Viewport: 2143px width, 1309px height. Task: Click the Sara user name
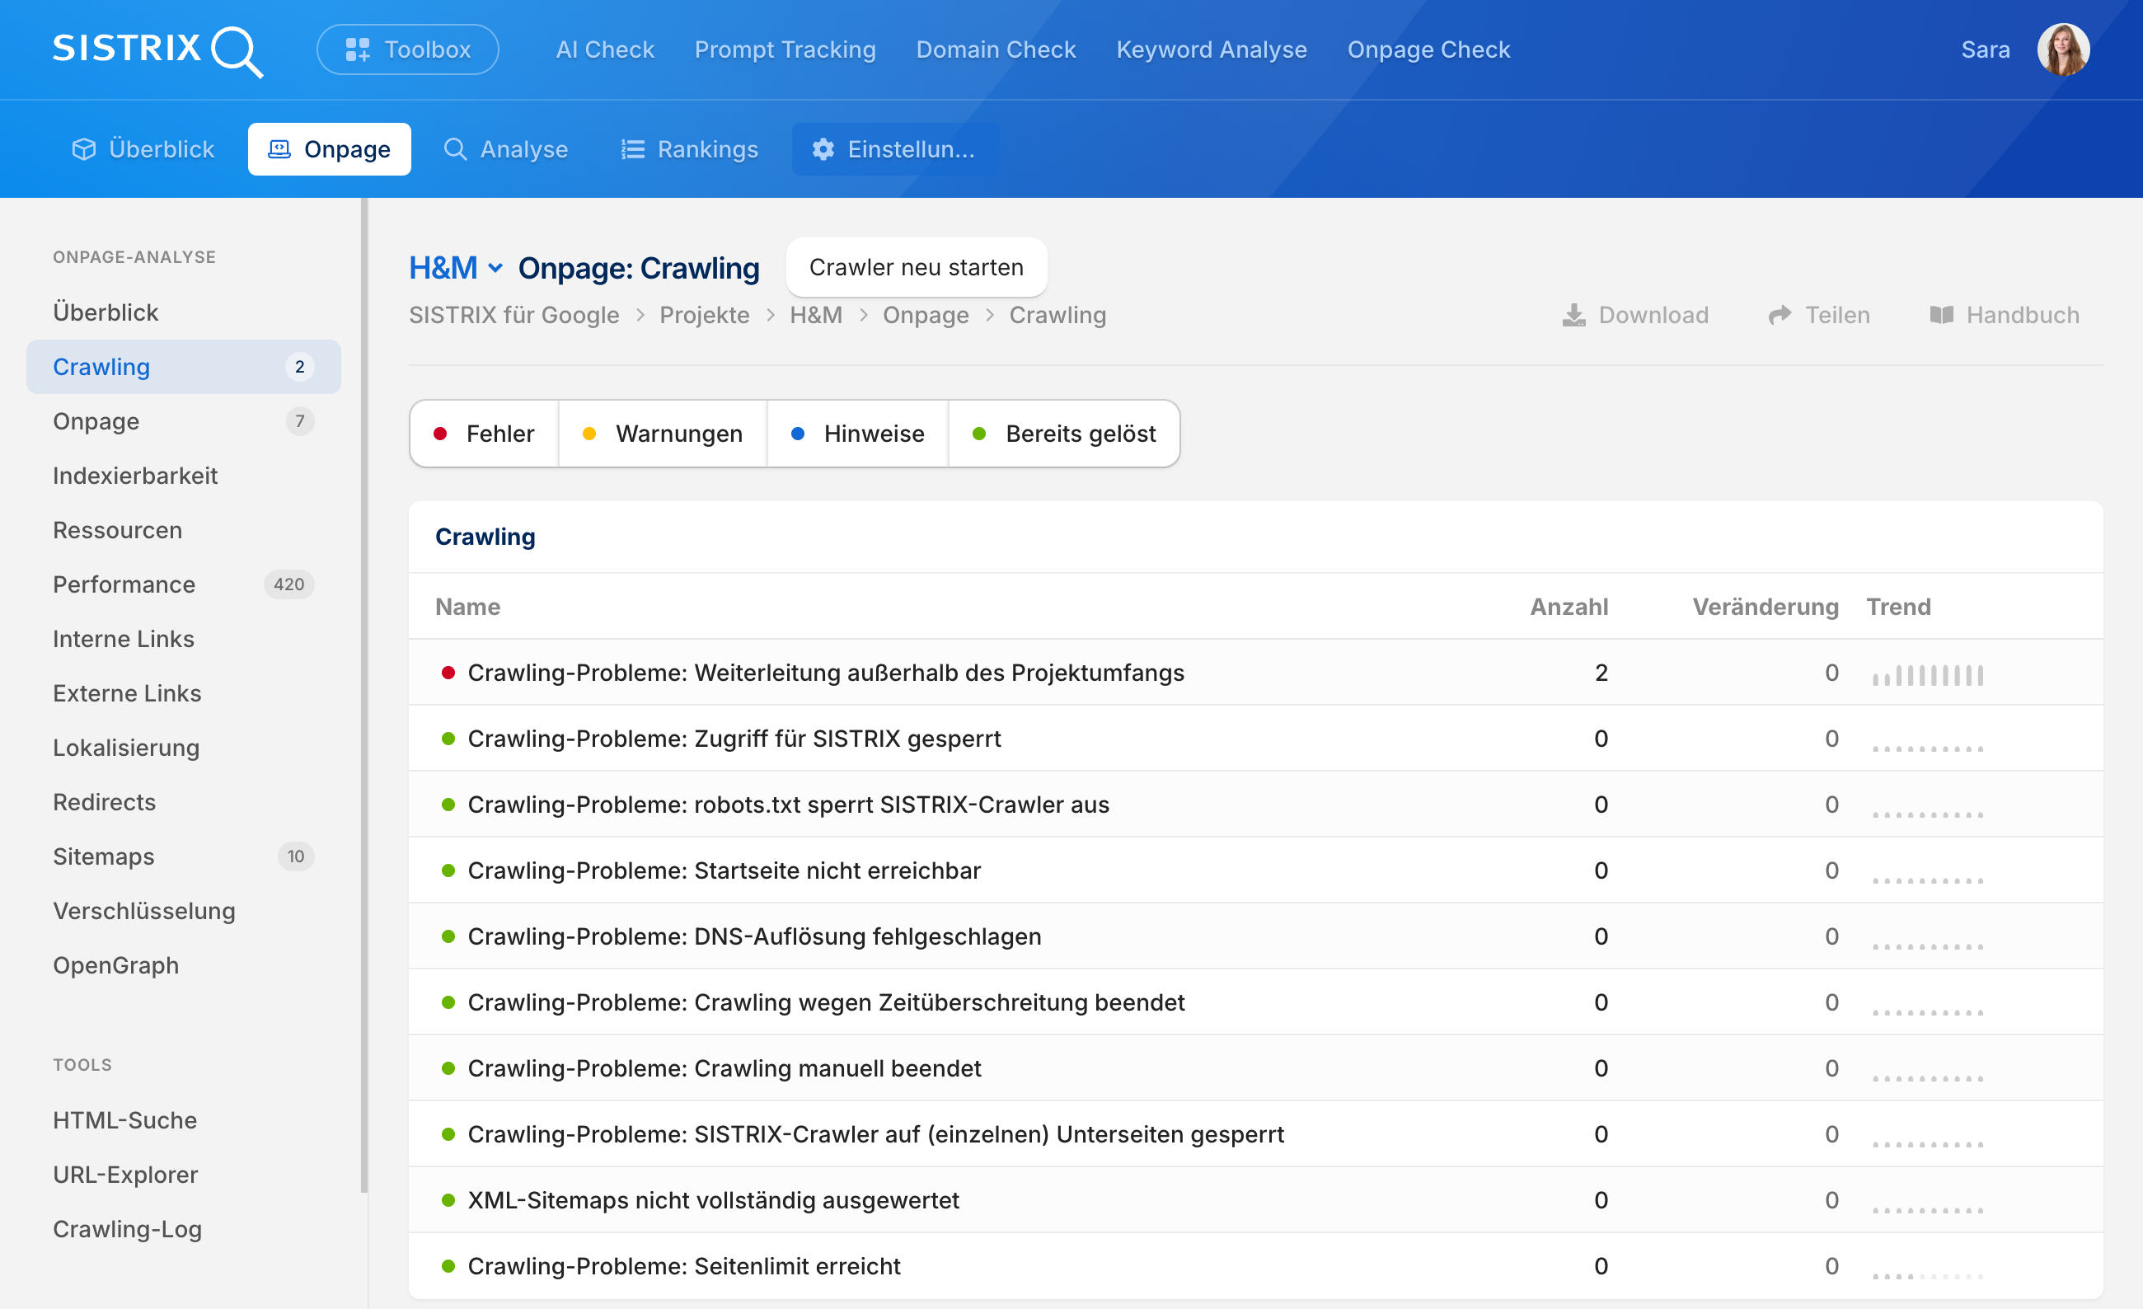pos(1985,49)
